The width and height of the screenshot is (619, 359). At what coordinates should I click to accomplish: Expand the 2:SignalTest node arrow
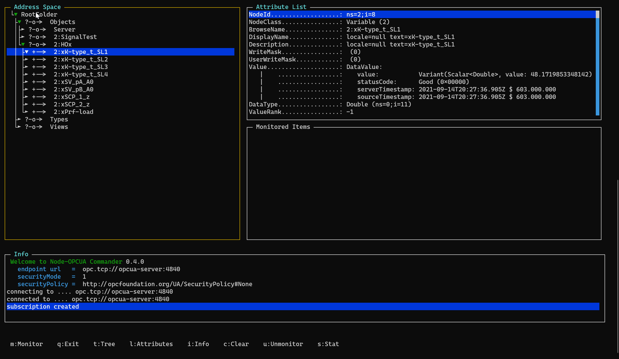(x=23, y=37)
